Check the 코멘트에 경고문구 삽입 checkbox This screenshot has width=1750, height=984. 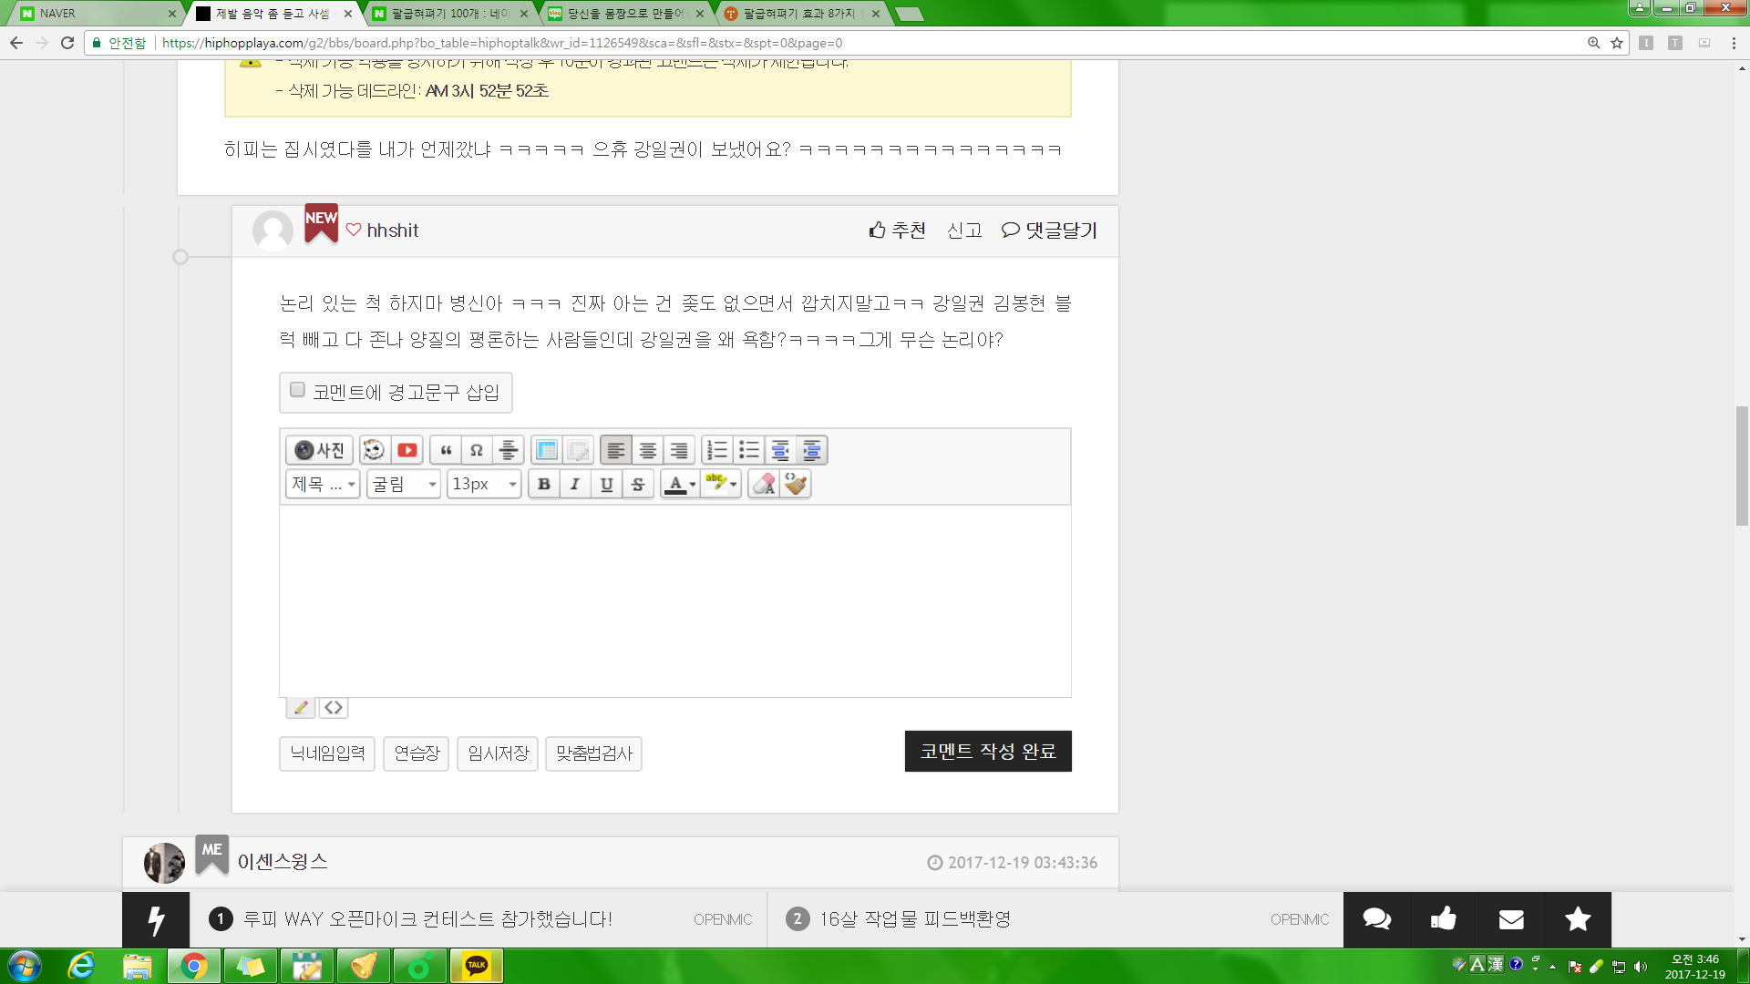[x=297, y=390]
